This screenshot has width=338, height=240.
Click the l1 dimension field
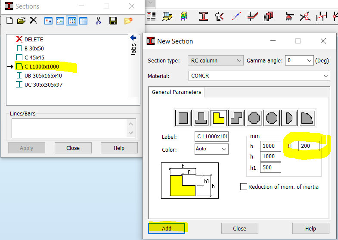309,146
